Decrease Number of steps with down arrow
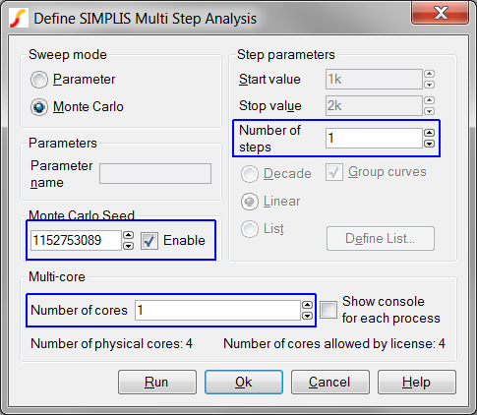Screen dimensions: 477x415 (x=429, y=144)
